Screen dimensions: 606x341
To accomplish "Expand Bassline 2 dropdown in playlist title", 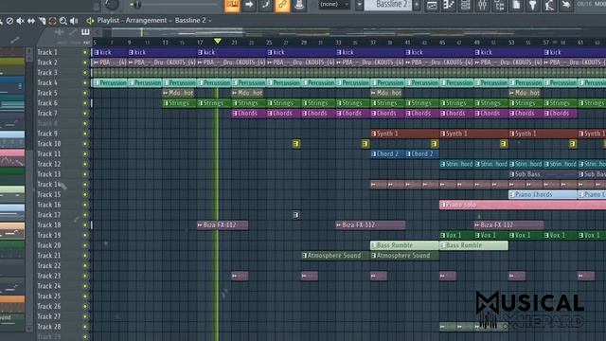I will tap(210, 21).
